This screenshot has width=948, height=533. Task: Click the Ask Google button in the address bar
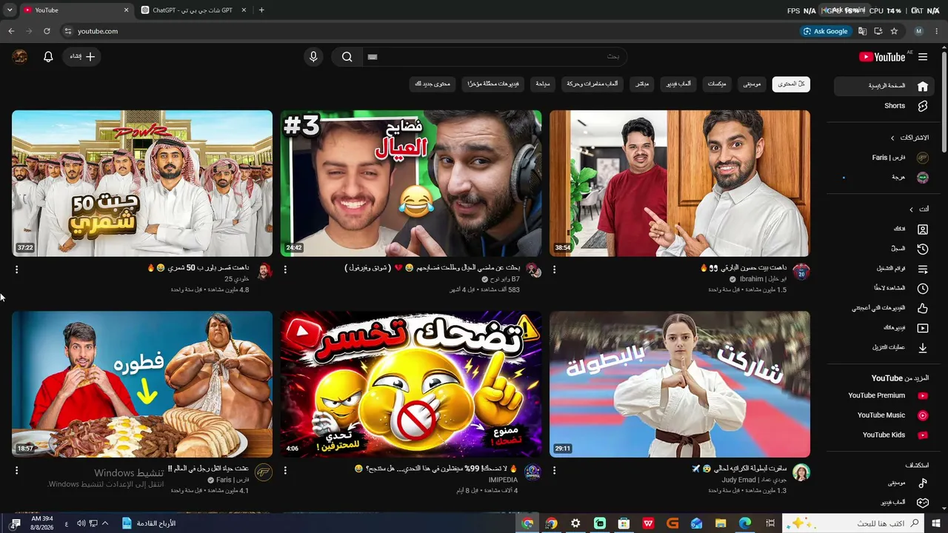coord(827,31)
